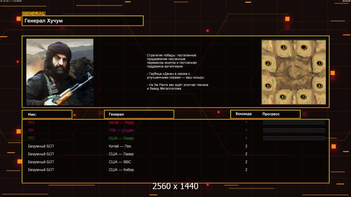Click the 'Ник:' column header
Viewport: 351px width, 197px height.
coord(47,114)
